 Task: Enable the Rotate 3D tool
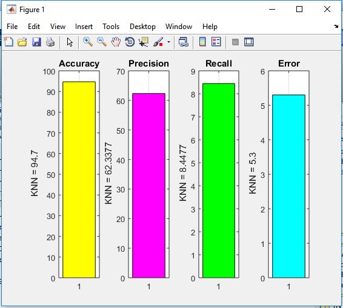130,42
